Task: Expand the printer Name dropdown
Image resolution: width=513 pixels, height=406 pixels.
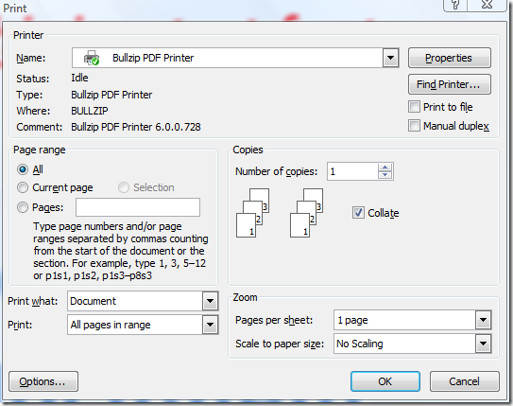Action: click(x=390, y=58)
